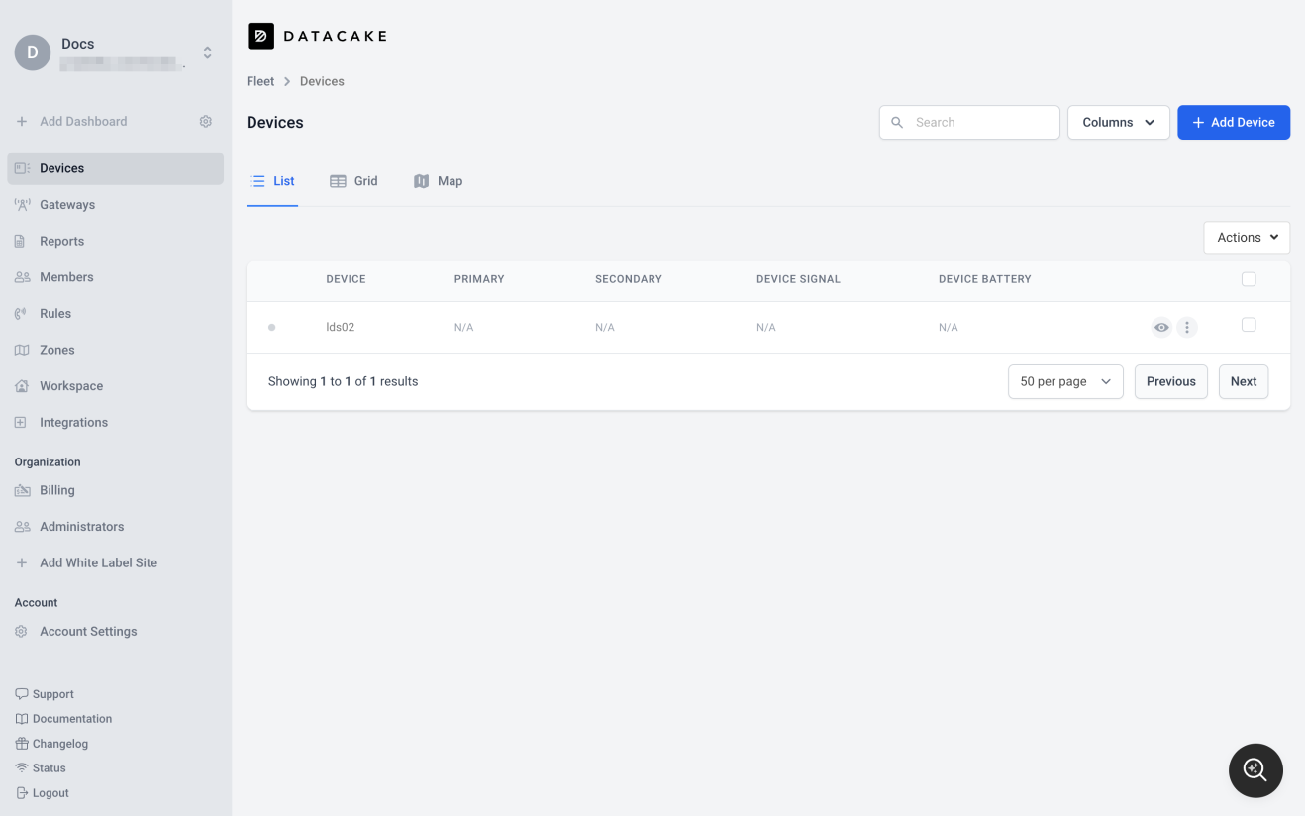
Task: Switch to the Map tab
Action: [438, 181]
